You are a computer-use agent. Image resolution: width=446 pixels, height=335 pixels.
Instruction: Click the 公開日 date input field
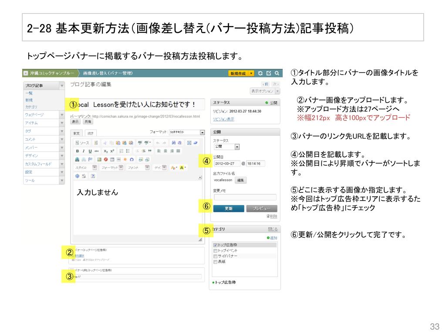(226, 164)
